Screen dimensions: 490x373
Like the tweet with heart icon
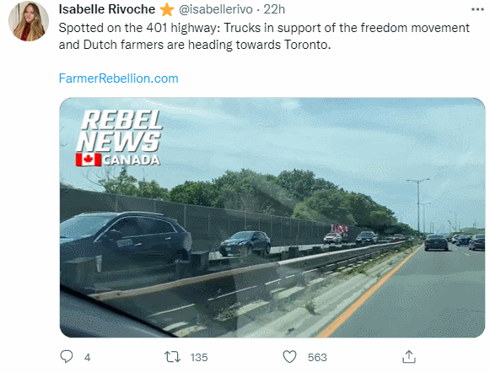tap(289, 356)
